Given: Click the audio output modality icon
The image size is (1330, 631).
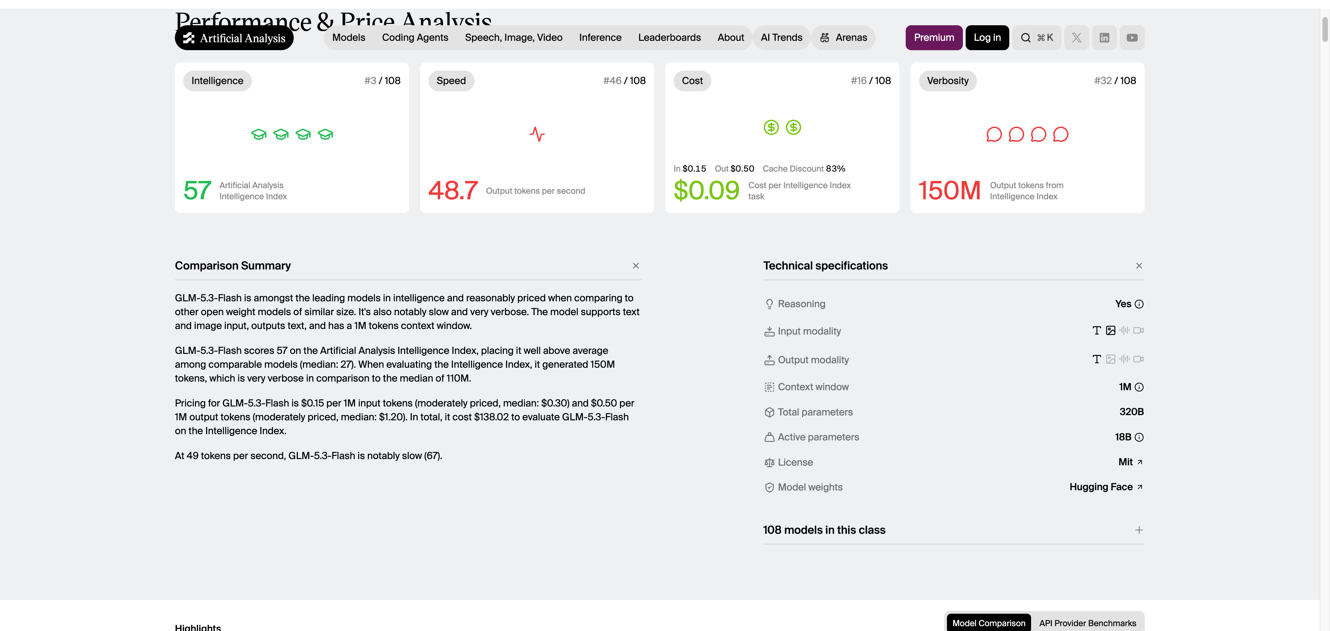Looking at the screenshot, I should [x=1125, y=359].
